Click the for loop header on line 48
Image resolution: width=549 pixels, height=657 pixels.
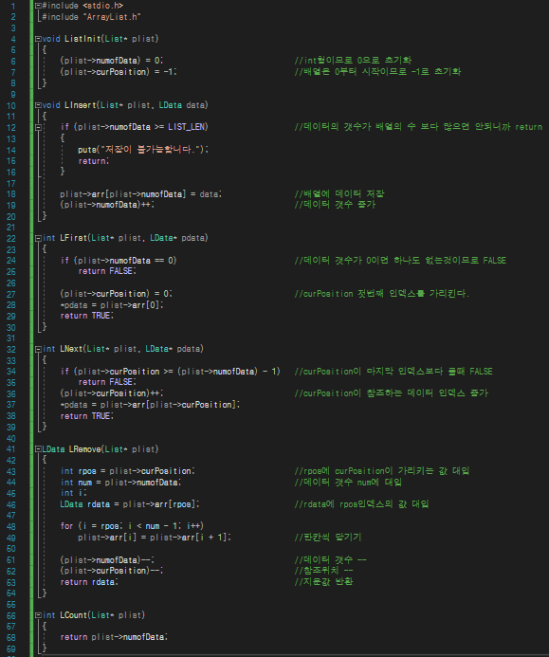[x=132, y=526]
